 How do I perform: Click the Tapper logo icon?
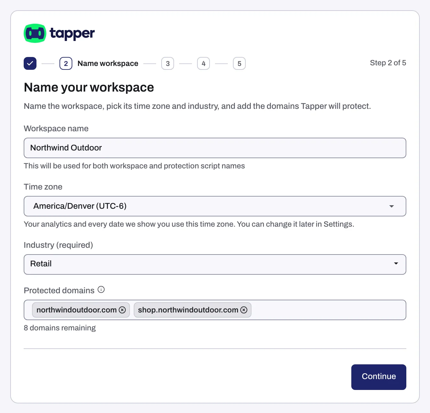coord(35,33)
